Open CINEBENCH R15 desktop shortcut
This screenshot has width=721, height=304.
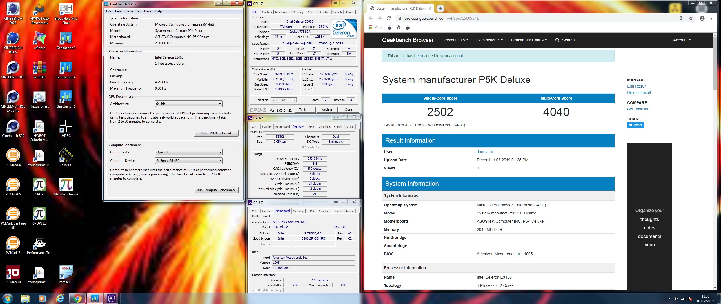[x=13, y=70]
